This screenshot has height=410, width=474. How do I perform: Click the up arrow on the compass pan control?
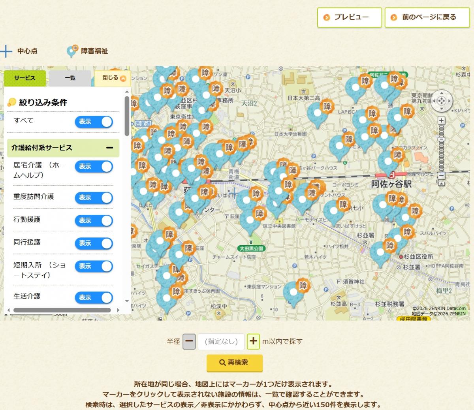pyautogui.click(x=442, y=94)
